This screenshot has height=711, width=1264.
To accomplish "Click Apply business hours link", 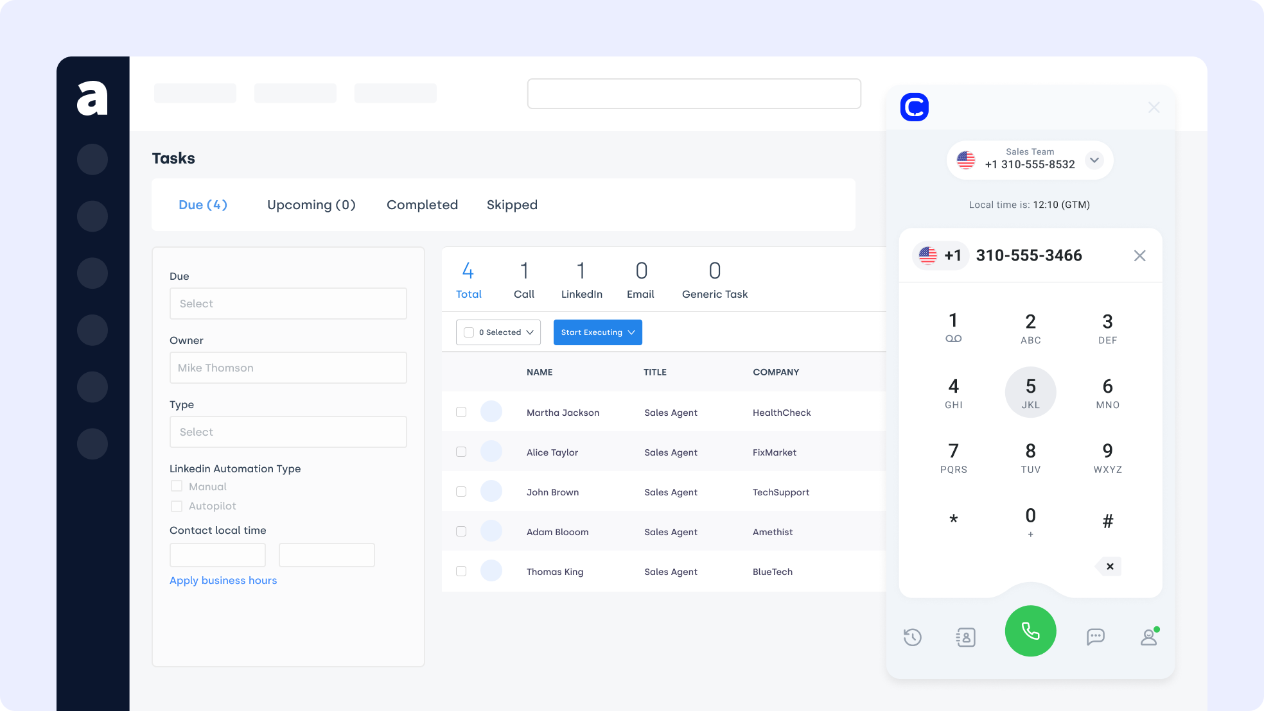I will [223, 580].
